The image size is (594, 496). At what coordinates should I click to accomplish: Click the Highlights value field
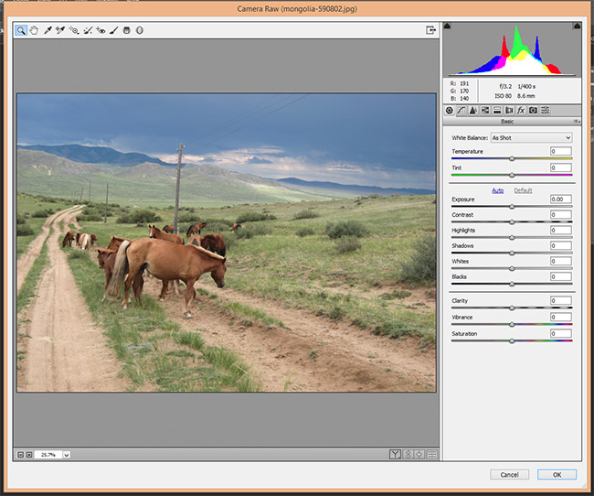click(561, 231)
